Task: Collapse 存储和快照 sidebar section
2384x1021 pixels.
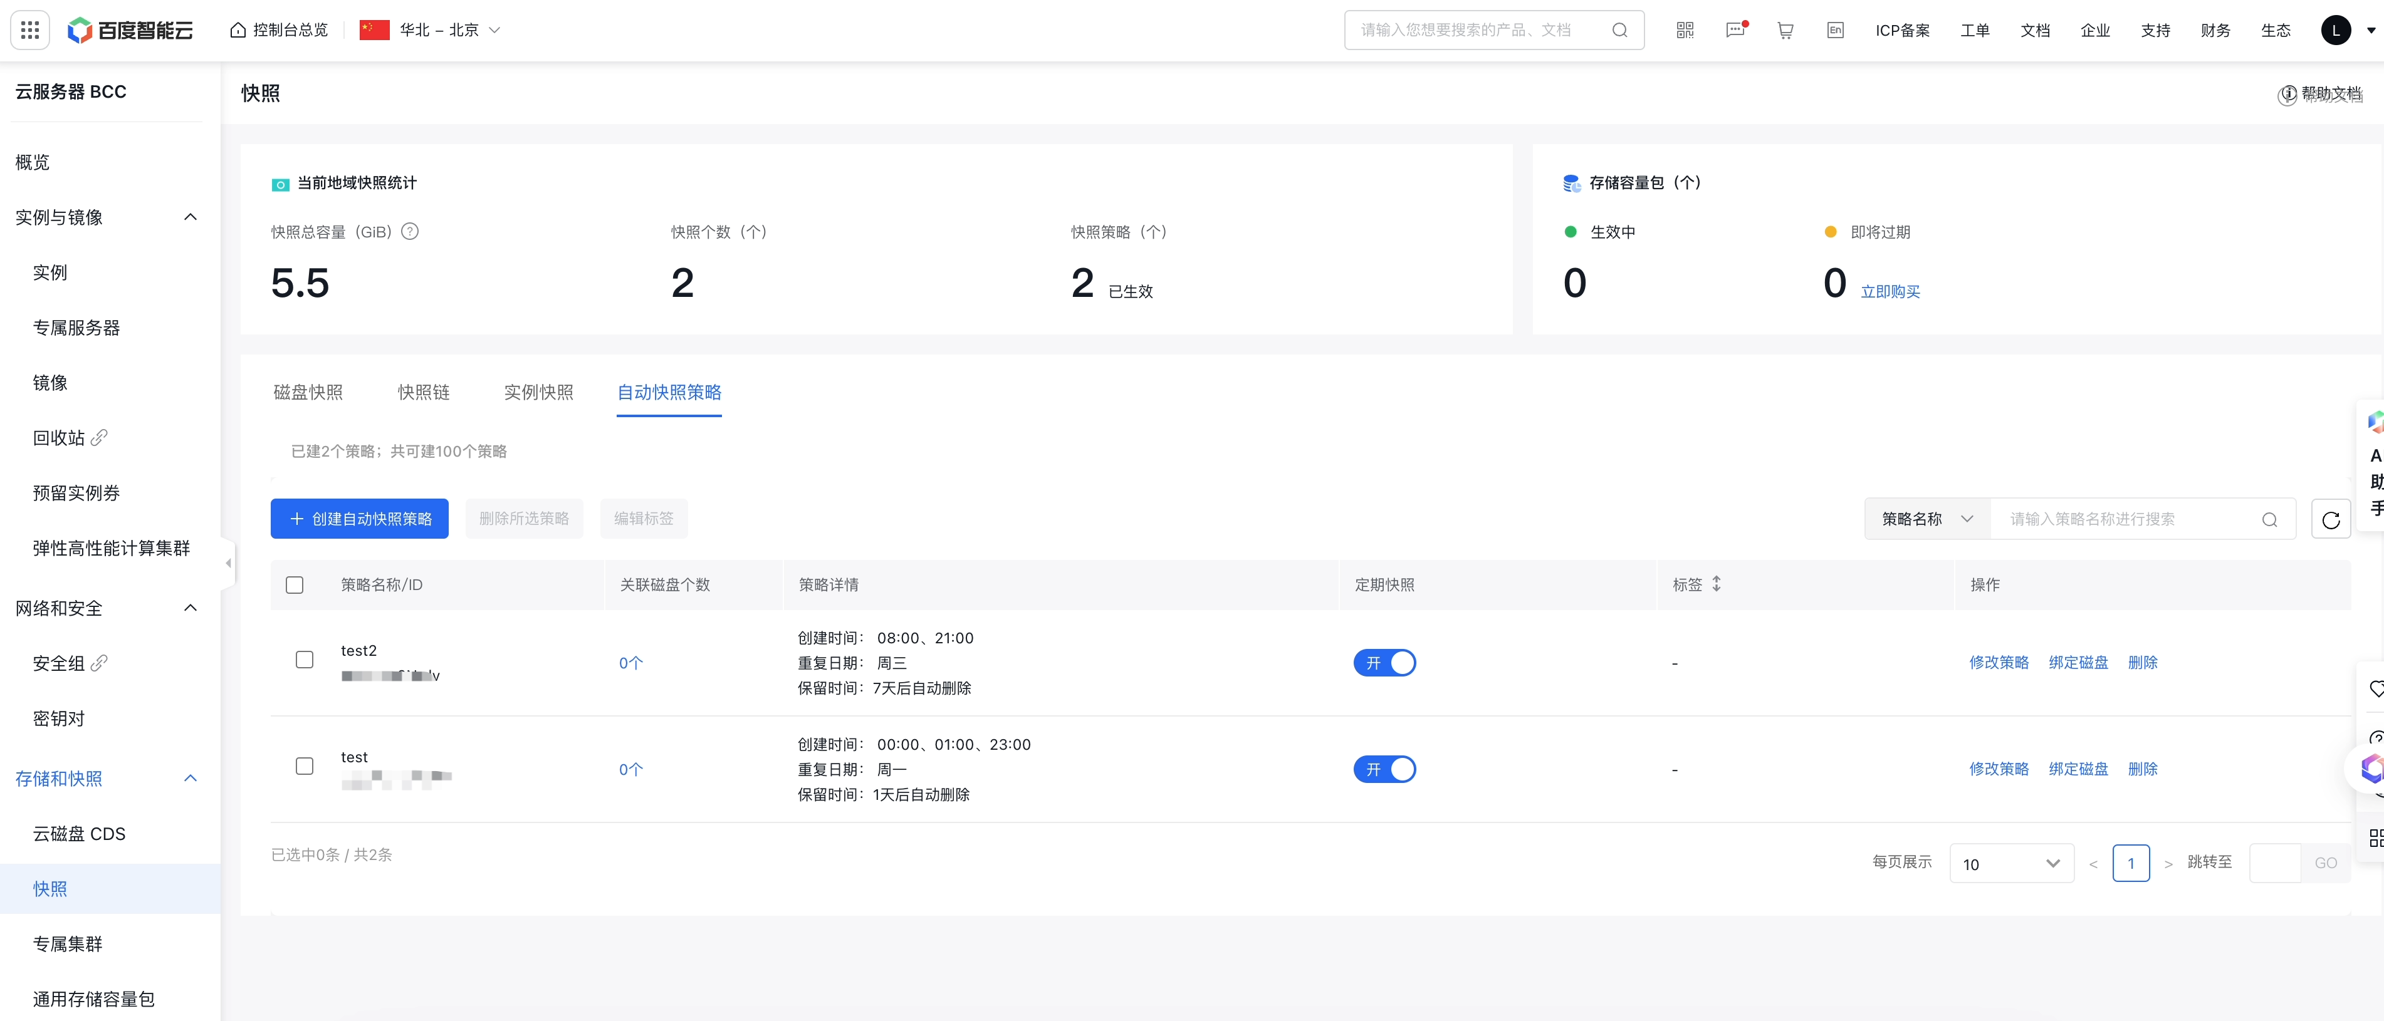Action: pyautogui.click(x=191, y=778)
